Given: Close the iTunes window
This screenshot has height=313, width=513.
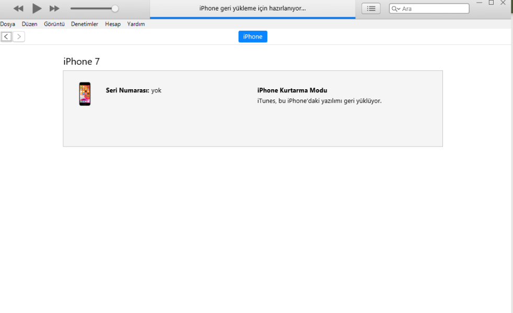Looking at the screenshot, I should point(503,3).
